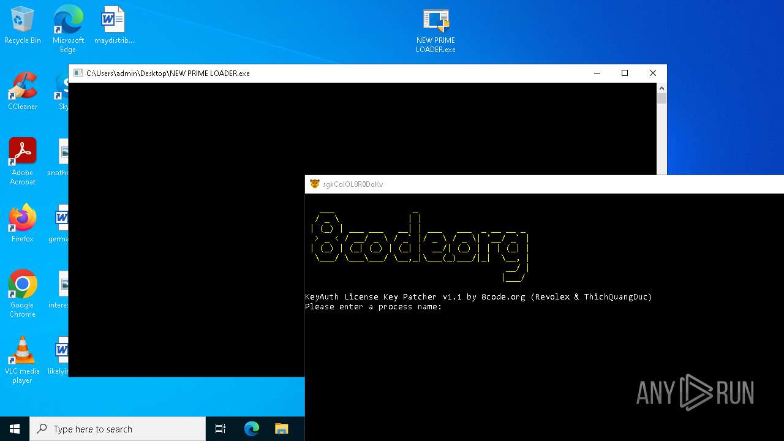Launch Firefox from the desktop

[23, 224]
